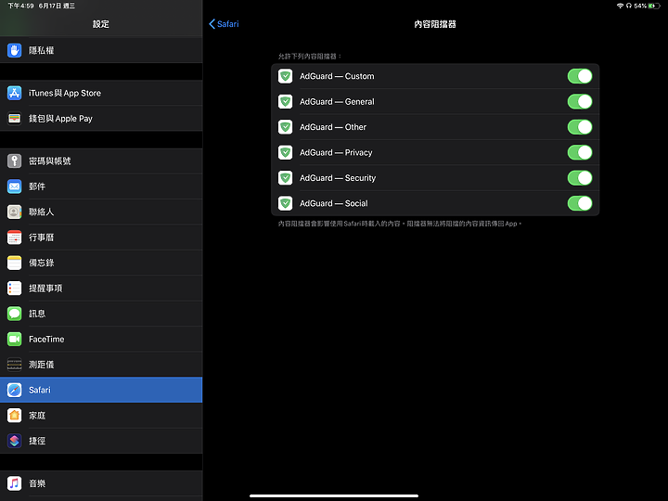
Task: Tap the AdGuard shield icon in the Privacy row
Action: pyautogui.click(x=286, y=152)
